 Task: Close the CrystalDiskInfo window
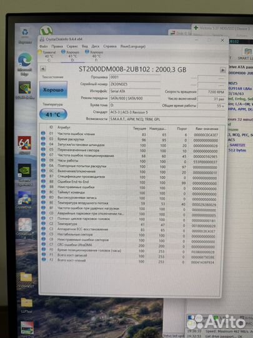tap(222, 40)
